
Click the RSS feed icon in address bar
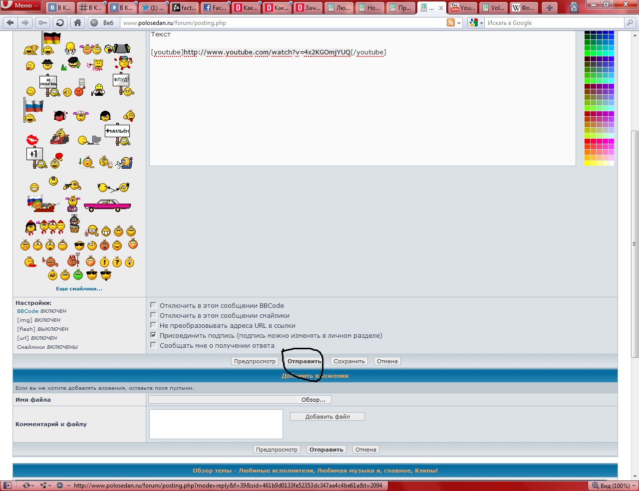451,22
